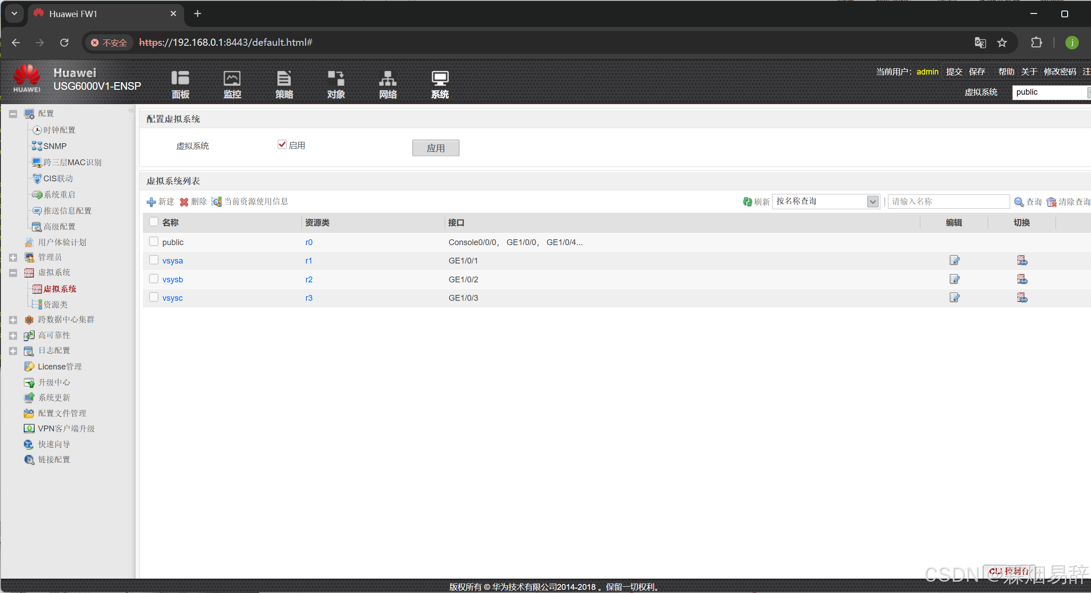
Task: Click the red delete X icon
Action: pyautogui.click(x=184, y=202)
